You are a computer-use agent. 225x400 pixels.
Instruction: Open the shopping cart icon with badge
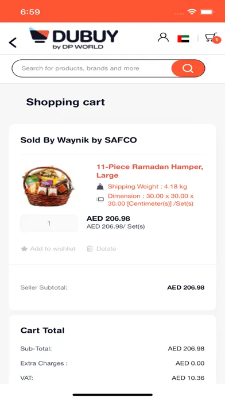213,38
